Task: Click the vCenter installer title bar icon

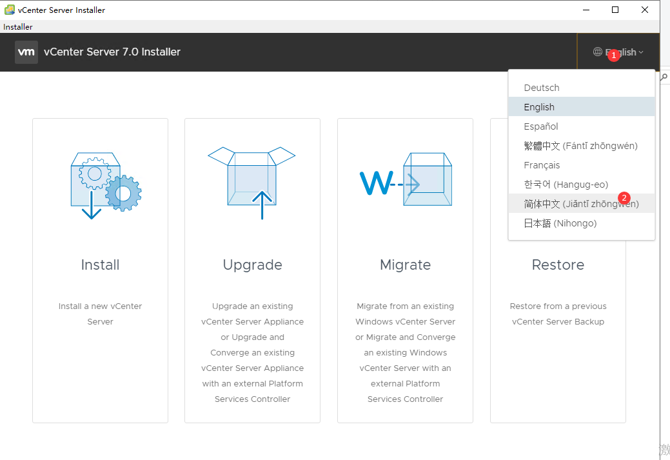Action: coord(10,10)
